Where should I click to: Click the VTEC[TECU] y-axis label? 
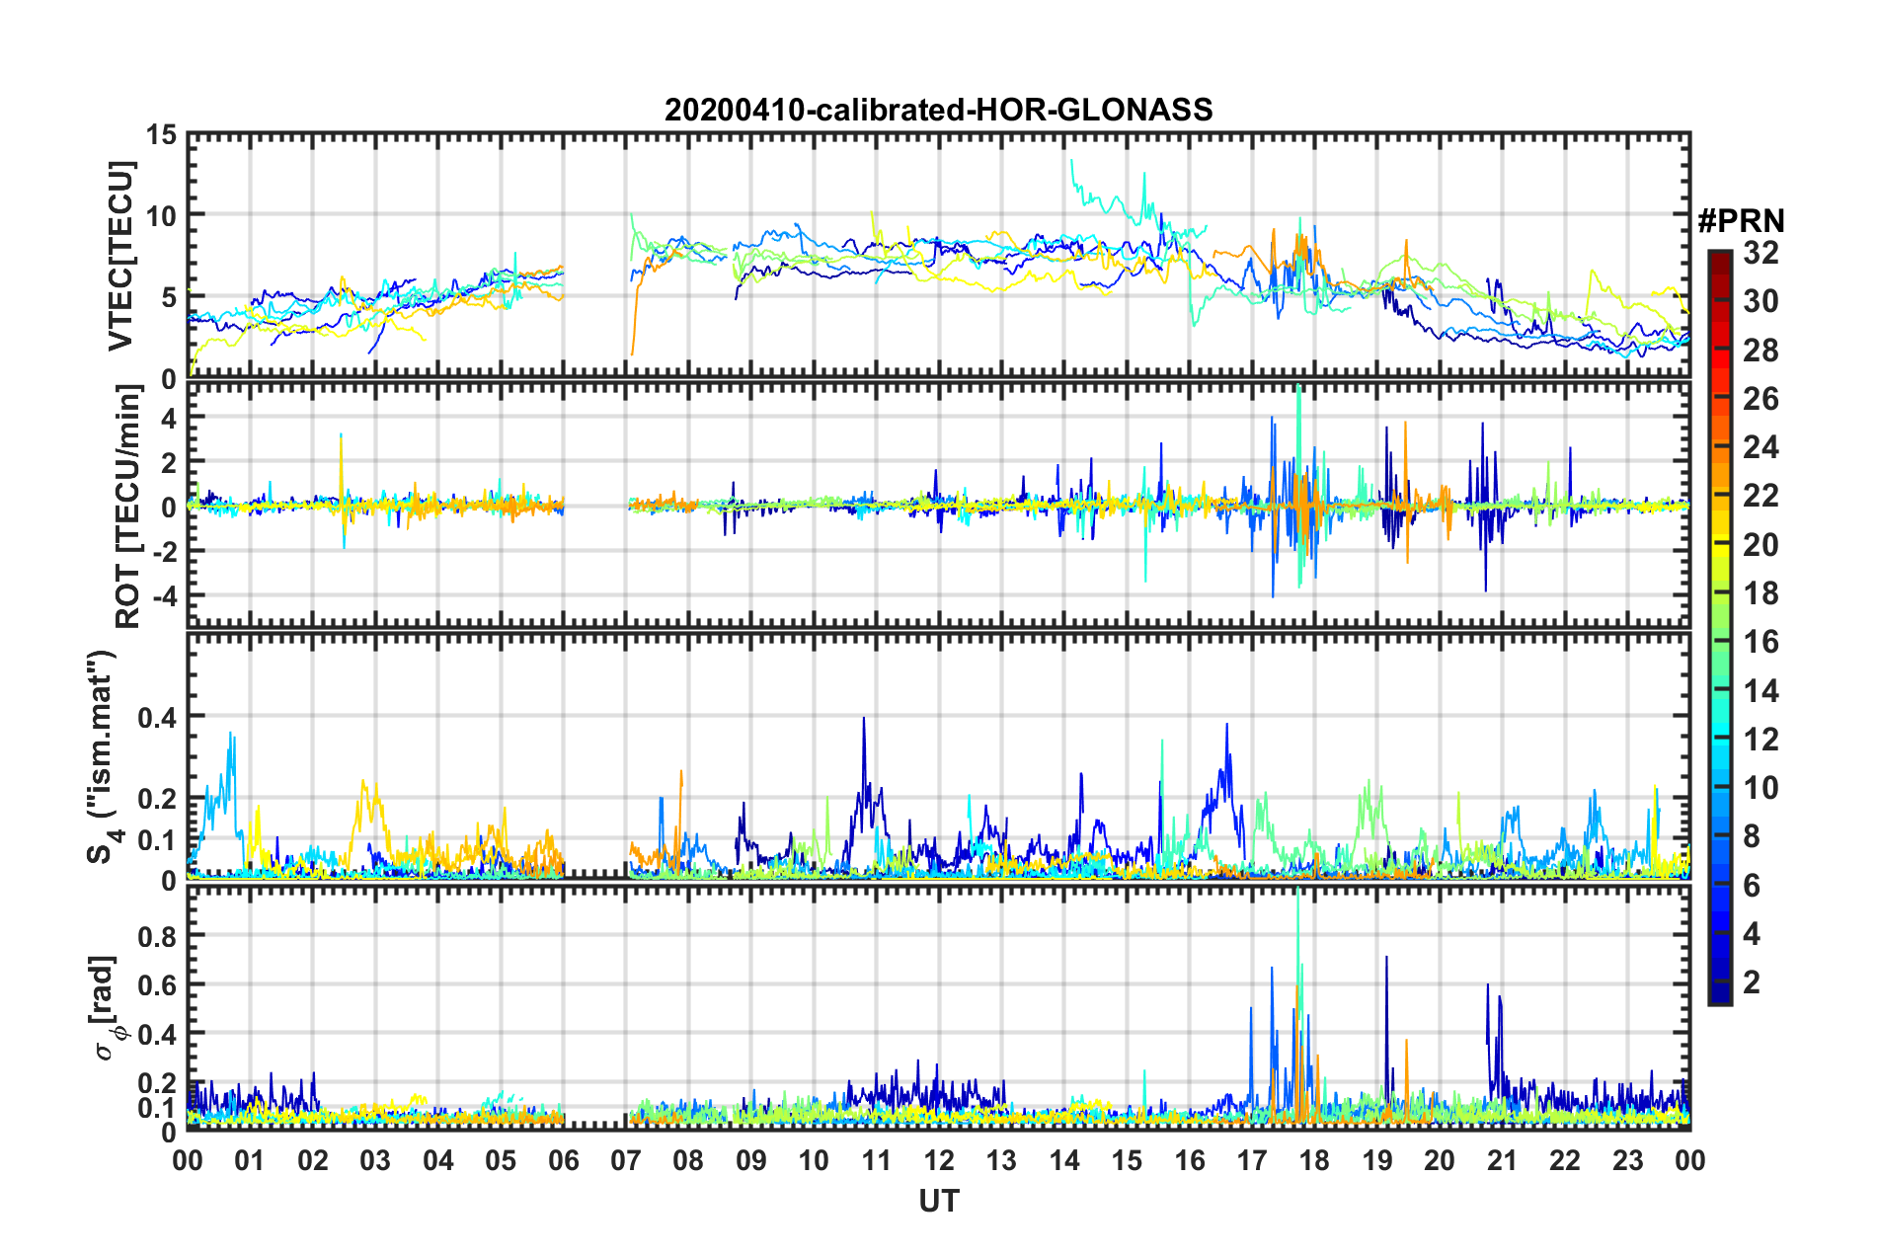pos(120,256)
